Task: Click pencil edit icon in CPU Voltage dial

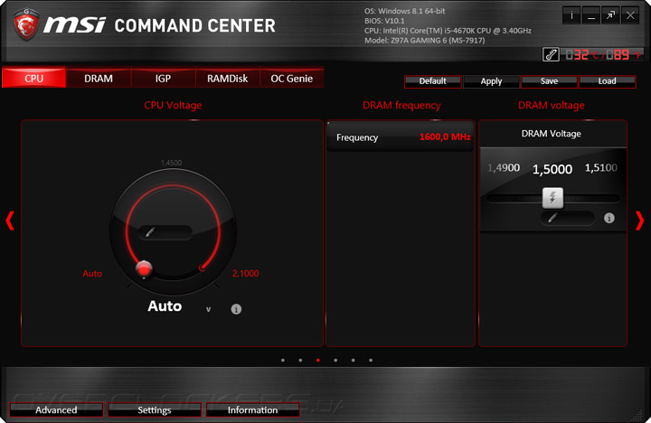Action: (x=150, y=232)
